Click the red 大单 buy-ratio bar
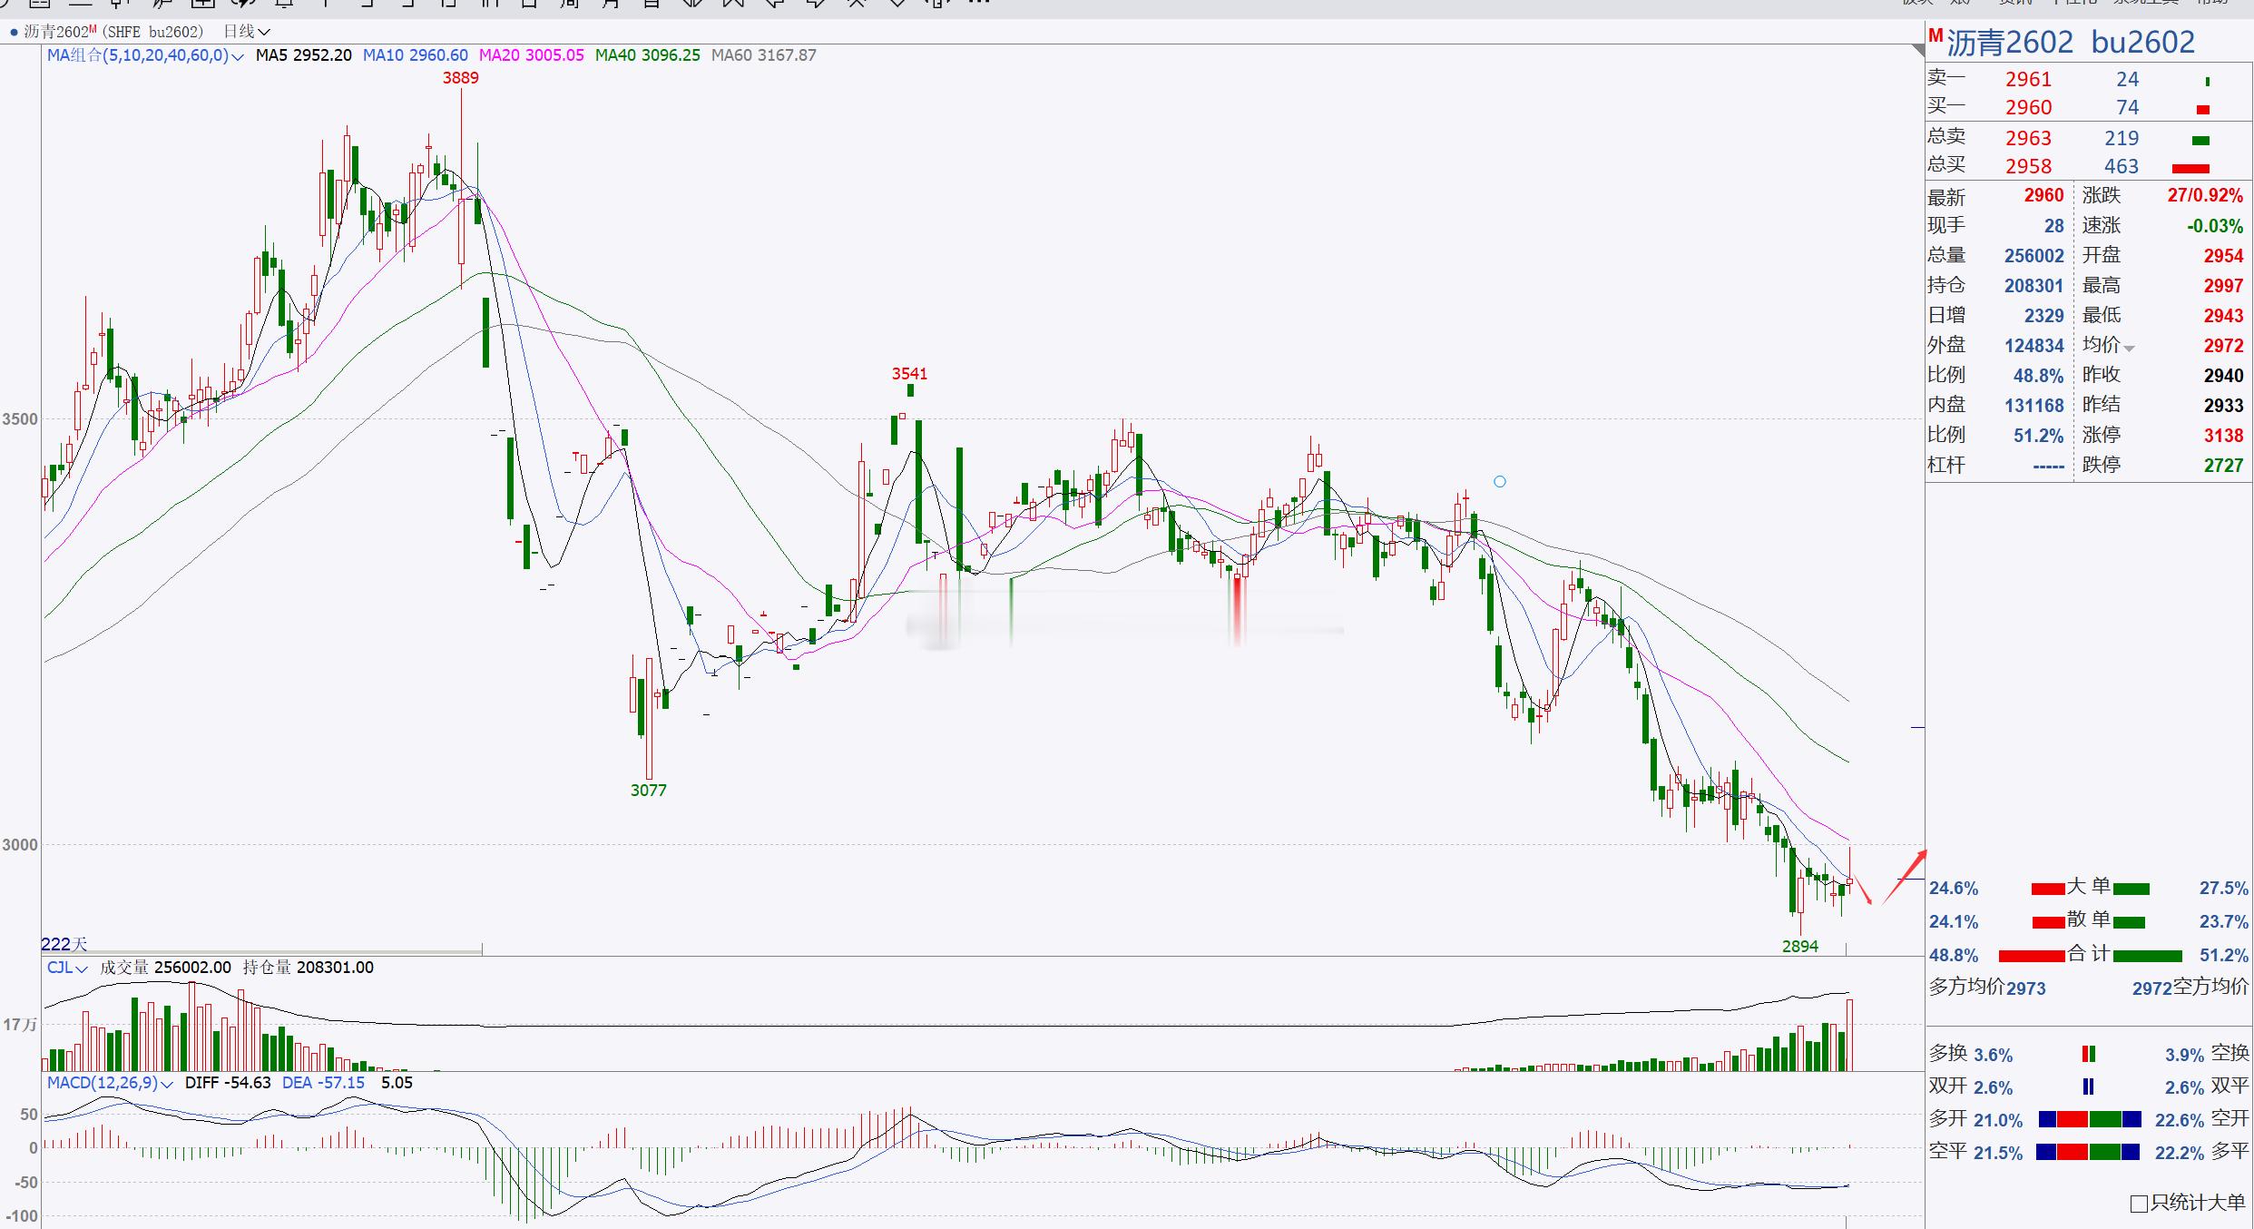The height and width of the screenshot is (1229, 2254). (2048, 889)
